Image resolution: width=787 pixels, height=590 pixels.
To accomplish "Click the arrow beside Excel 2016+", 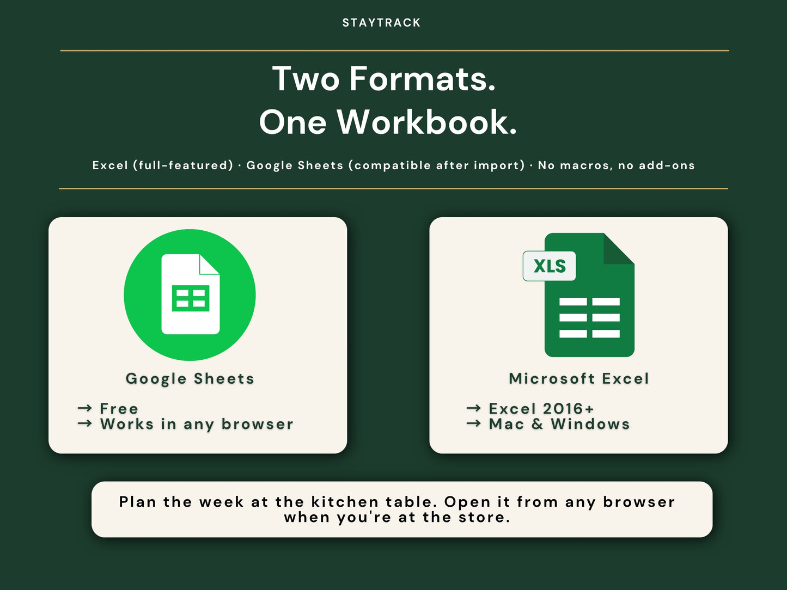I will (x=474, y=408).
